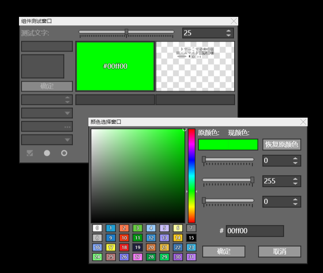Select the hollow ring radio button
This screenshot has width=323, height=273.
pos(64,153)
